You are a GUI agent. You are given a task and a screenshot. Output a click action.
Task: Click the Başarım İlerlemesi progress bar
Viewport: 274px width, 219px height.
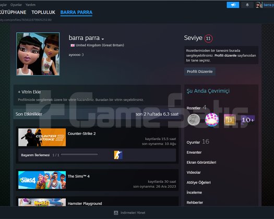[x=79, y=155]
